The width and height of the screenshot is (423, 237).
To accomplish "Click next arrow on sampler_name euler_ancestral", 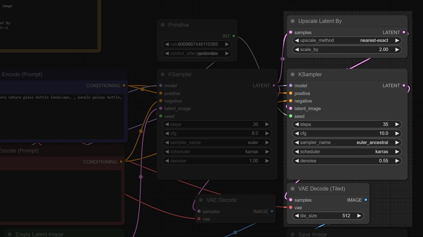I will [397, 142].
